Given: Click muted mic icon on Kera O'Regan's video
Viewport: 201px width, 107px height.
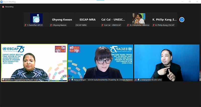Looking at the screenshot, I should tap(70, 80).
